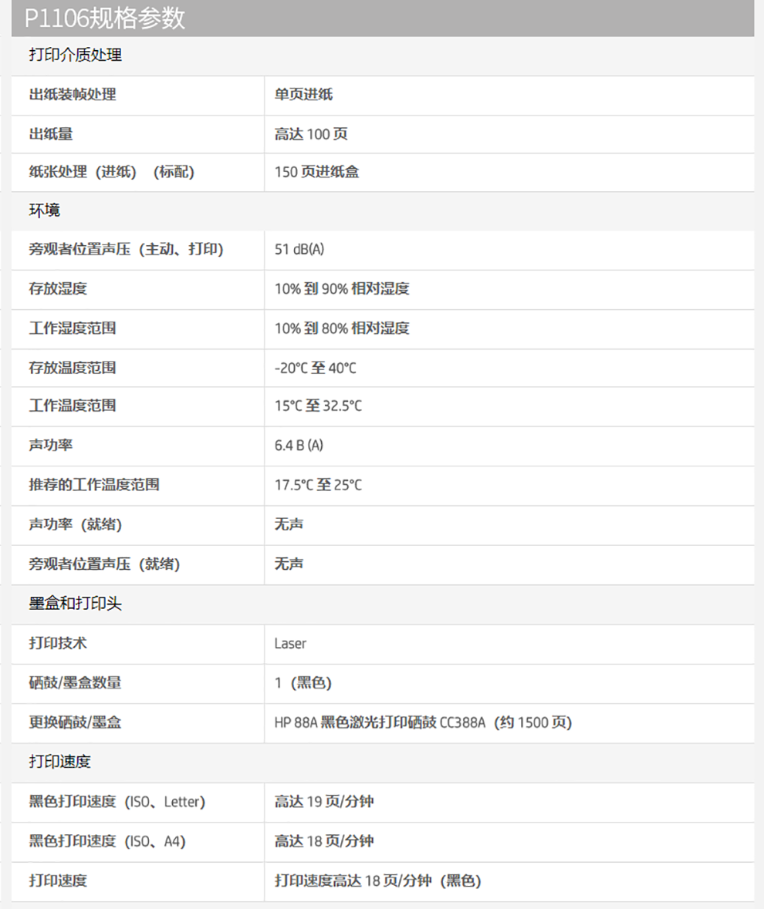Click the 旁观者位置声压（就绪）label
The width and height of the screenshot is (764, 909).
point(104,564)
